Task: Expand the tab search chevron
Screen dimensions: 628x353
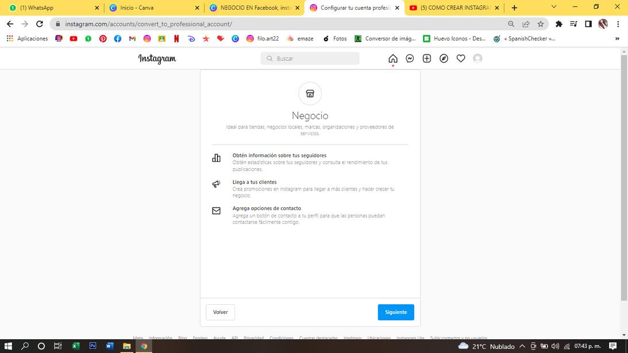Action: click(554, 7)
